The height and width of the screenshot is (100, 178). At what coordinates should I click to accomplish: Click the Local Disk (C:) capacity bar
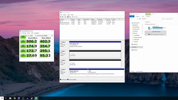[159, 28]
